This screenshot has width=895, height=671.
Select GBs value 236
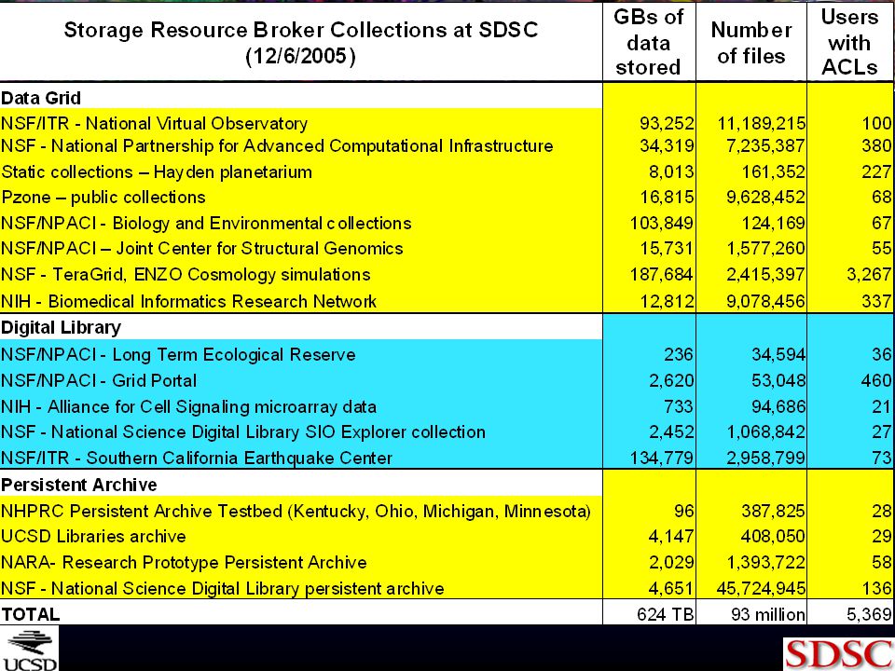[679, 355]
